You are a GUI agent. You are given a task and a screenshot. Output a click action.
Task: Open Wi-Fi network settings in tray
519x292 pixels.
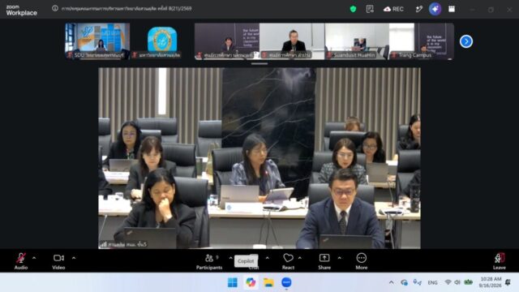click(448, 282)
